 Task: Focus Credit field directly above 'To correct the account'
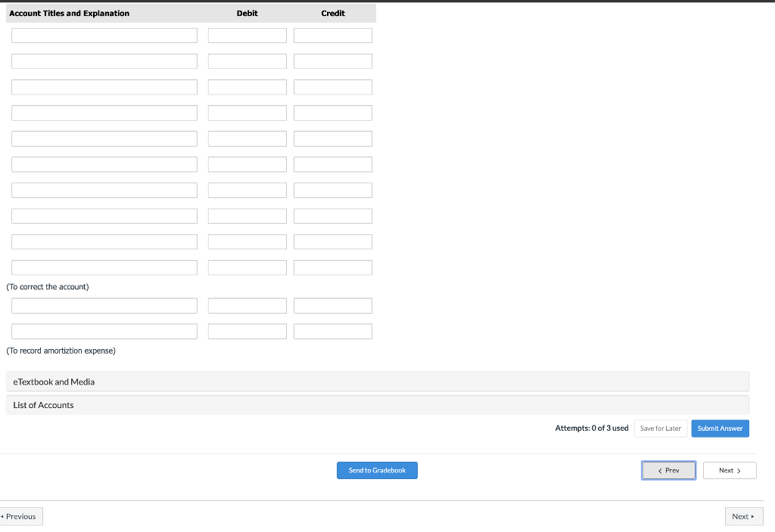pos(333,268)
